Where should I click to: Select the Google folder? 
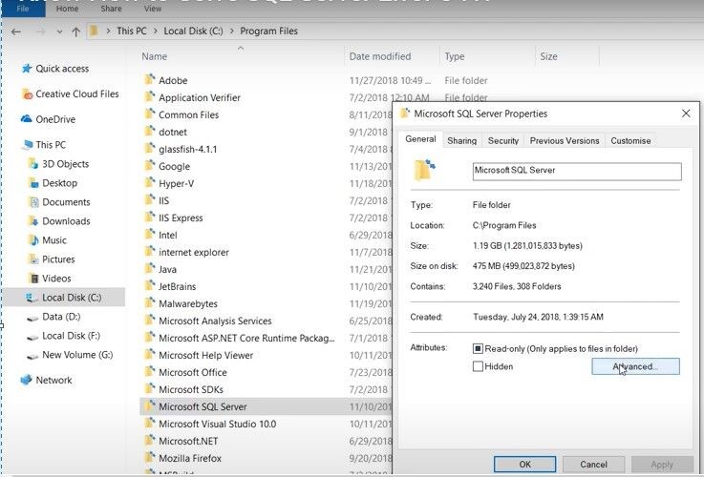[174, 166]
